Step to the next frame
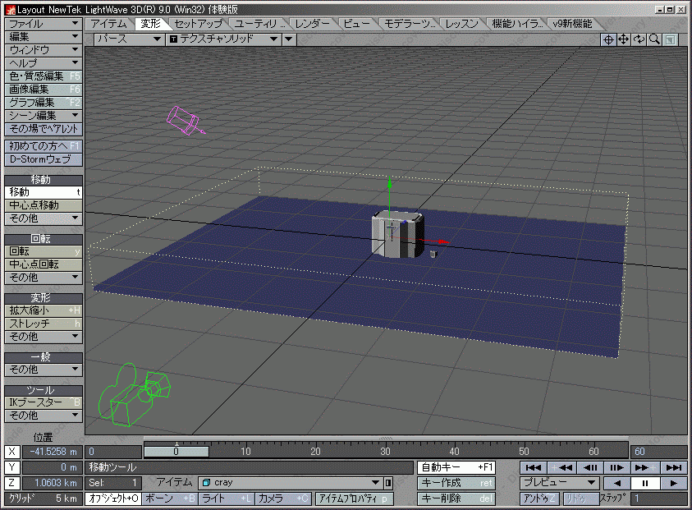This screenshot has width=692, height=510. (x=616, y=467)
